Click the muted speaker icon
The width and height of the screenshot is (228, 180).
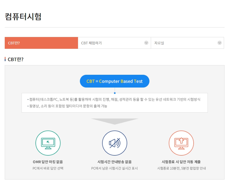click(115, 143)
